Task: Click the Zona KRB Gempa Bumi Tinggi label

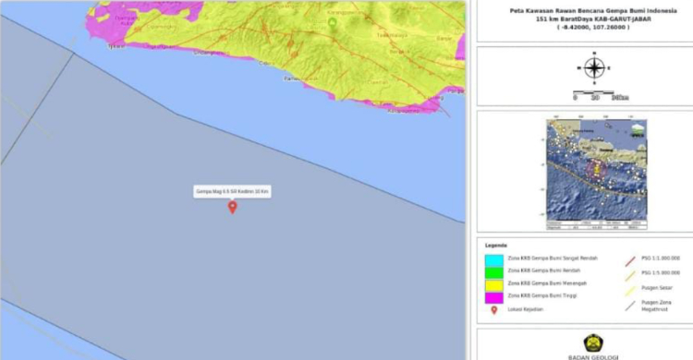Action: [542, 295]
